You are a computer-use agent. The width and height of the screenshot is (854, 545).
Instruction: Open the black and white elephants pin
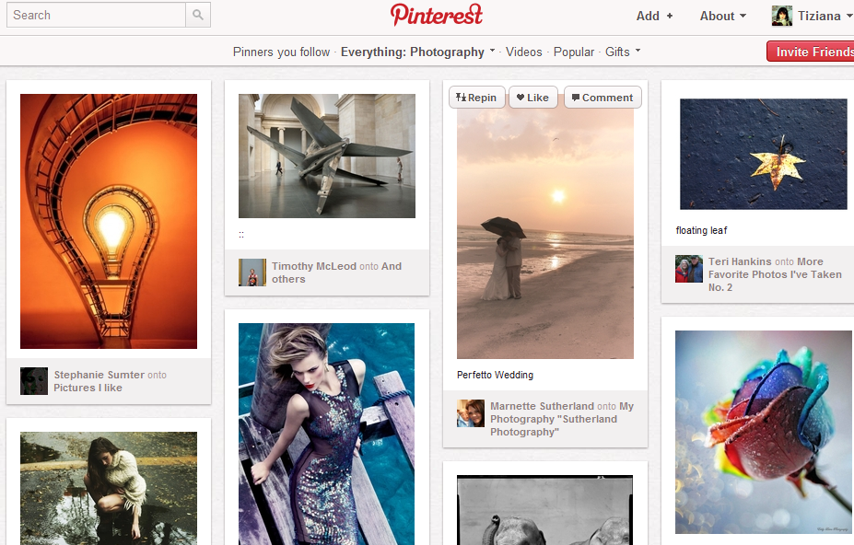(544, 510)
